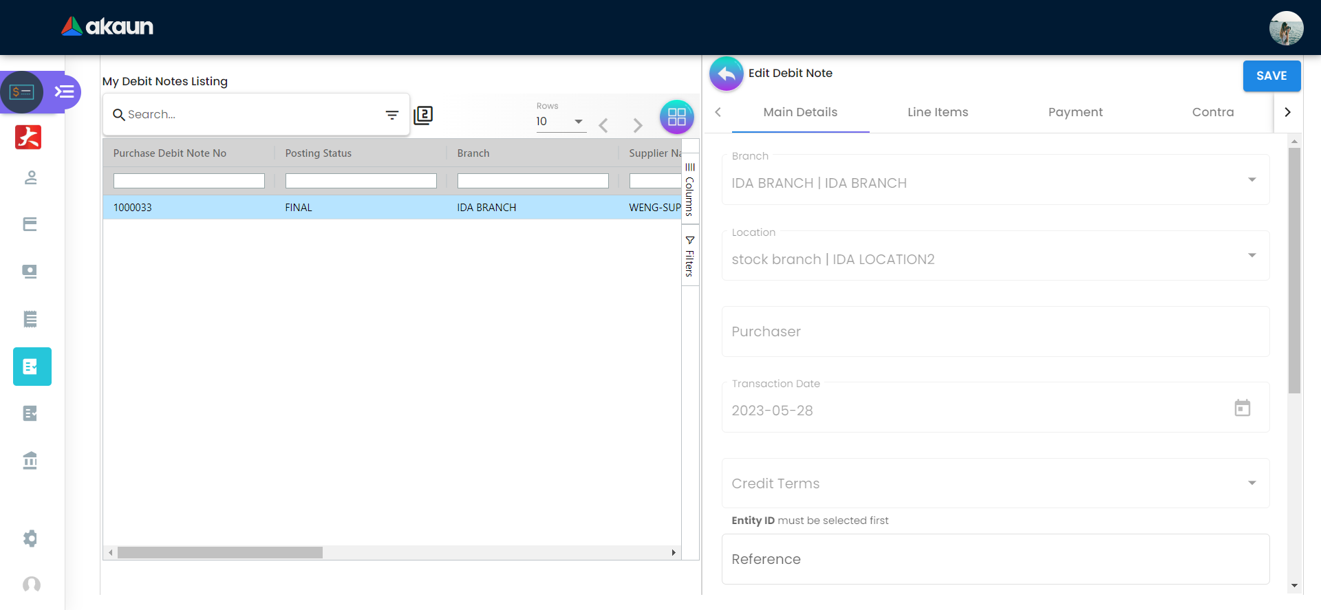Click the user profile avatar
The height and width of the screenshot is (610, 1321).
(1285, 28)
